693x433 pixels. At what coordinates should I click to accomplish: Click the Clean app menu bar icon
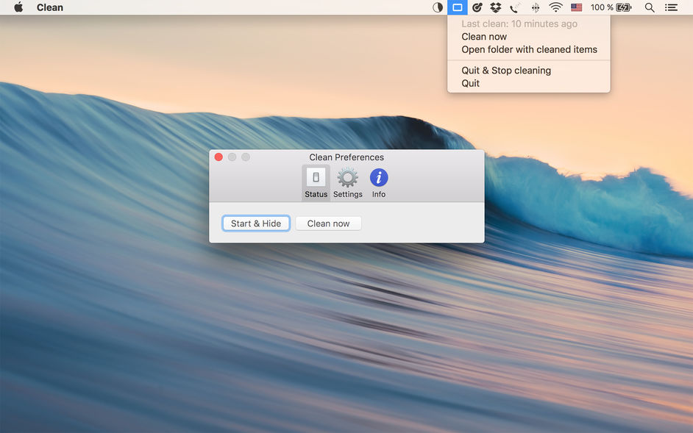(x=457, y=7)
